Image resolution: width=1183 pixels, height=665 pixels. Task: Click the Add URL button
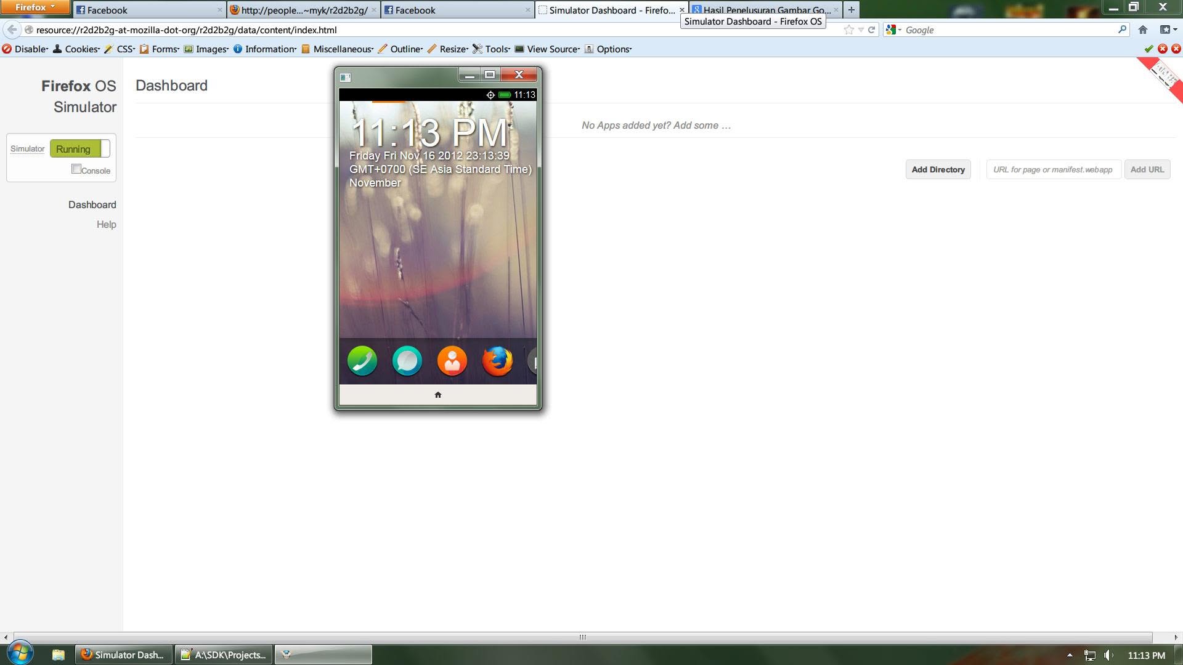point(1147,169)
